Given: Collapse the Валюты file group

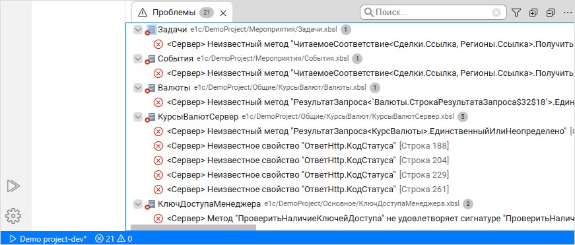Looking at the screenshot, I should coord(138,88).
